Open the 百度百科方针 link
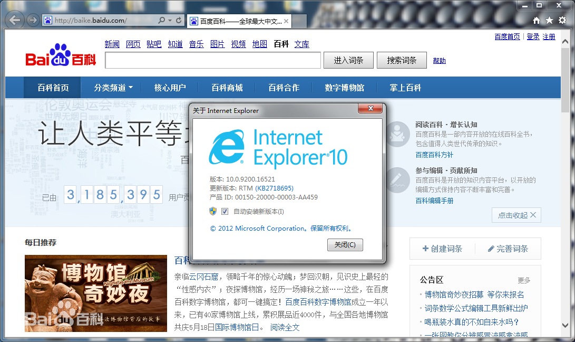 click(434, 155)
